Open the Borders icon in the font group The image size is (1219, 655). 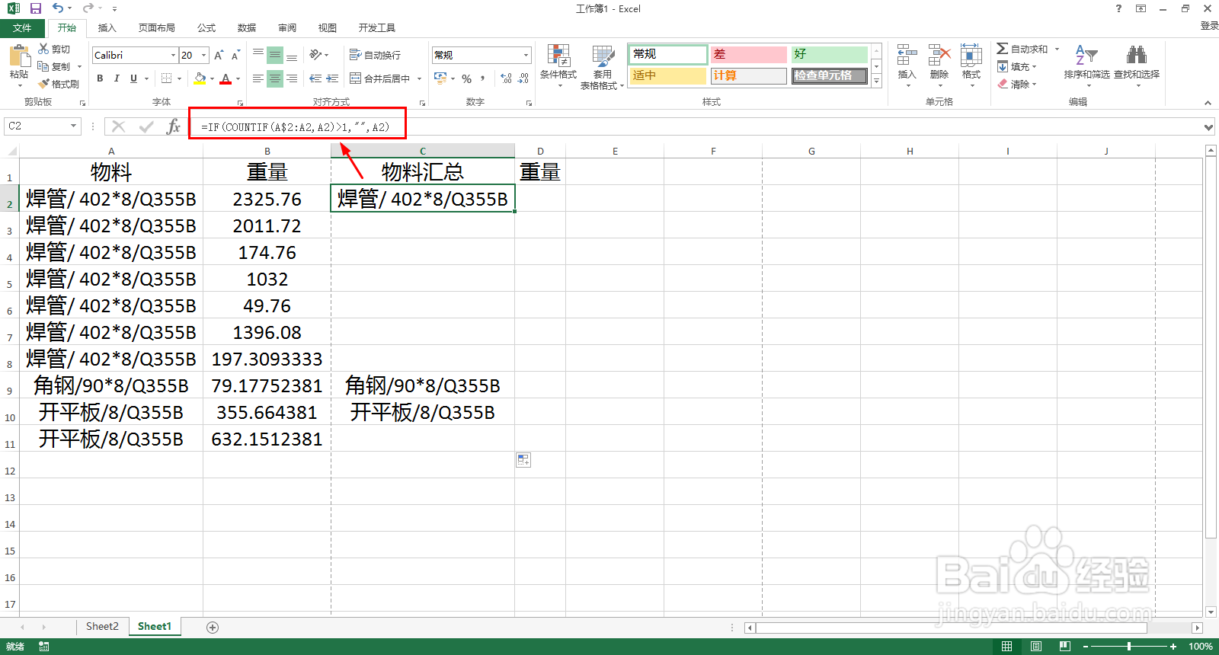click(167, 78)
